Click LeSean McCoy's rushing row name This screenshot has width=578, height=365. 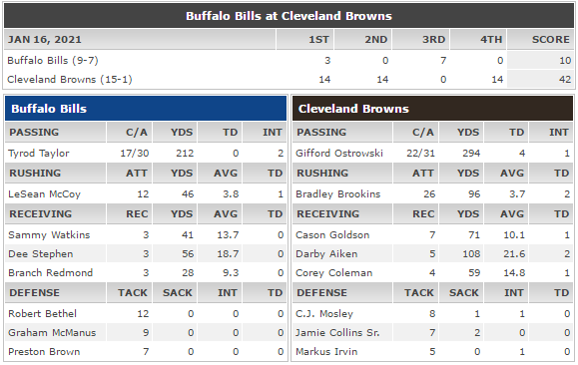[44, 194]
